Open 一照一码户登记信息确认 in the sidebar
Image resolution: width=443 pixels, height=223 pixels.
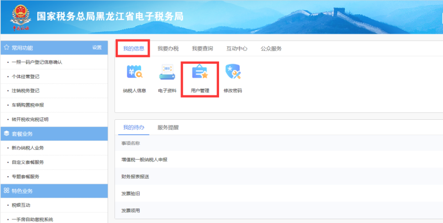coord(37,62)
